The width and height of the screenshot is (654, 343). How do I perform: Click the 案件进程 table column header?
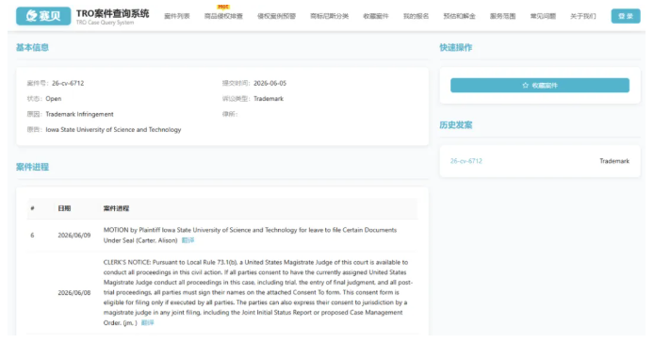(x=116, y=208)
